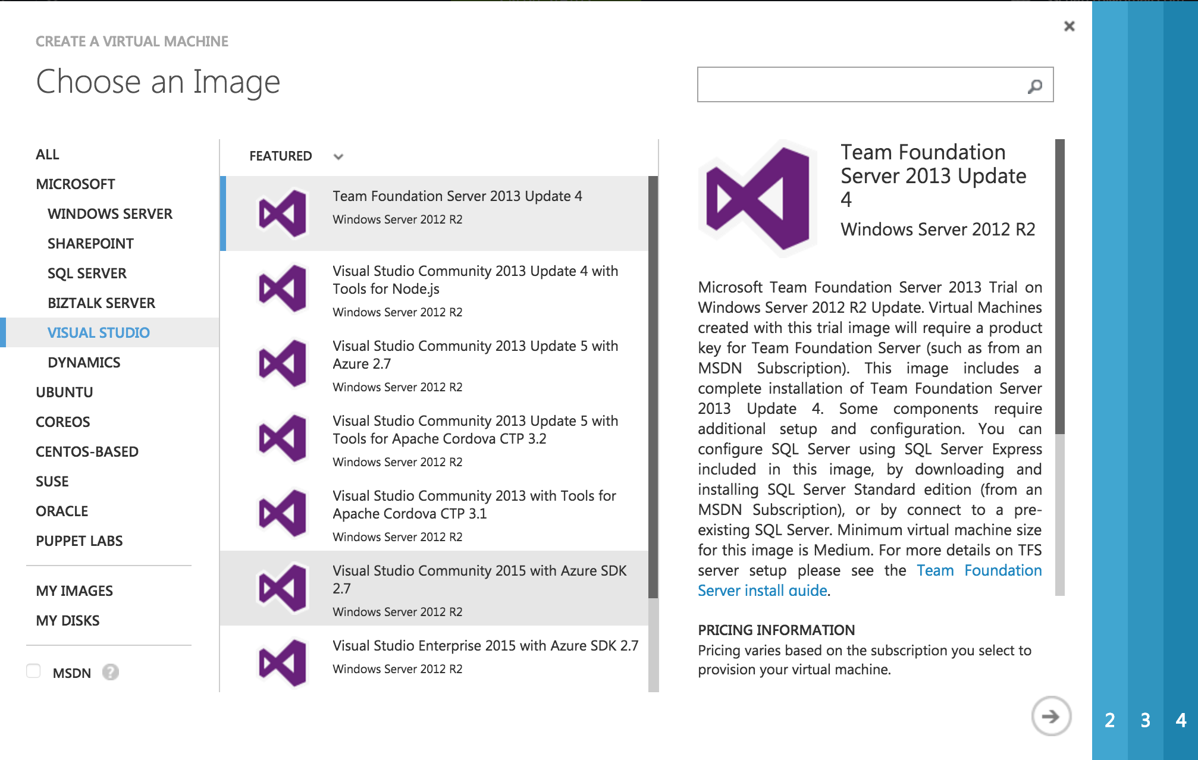Click the description pane scrollbar
The height and width of the screenshot is (760, 1198).
(1059, 285)
